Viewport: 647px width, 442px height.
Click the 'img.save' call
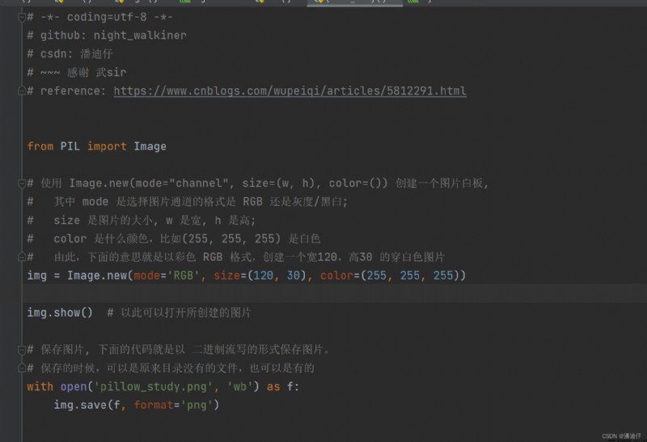(80, 406)
